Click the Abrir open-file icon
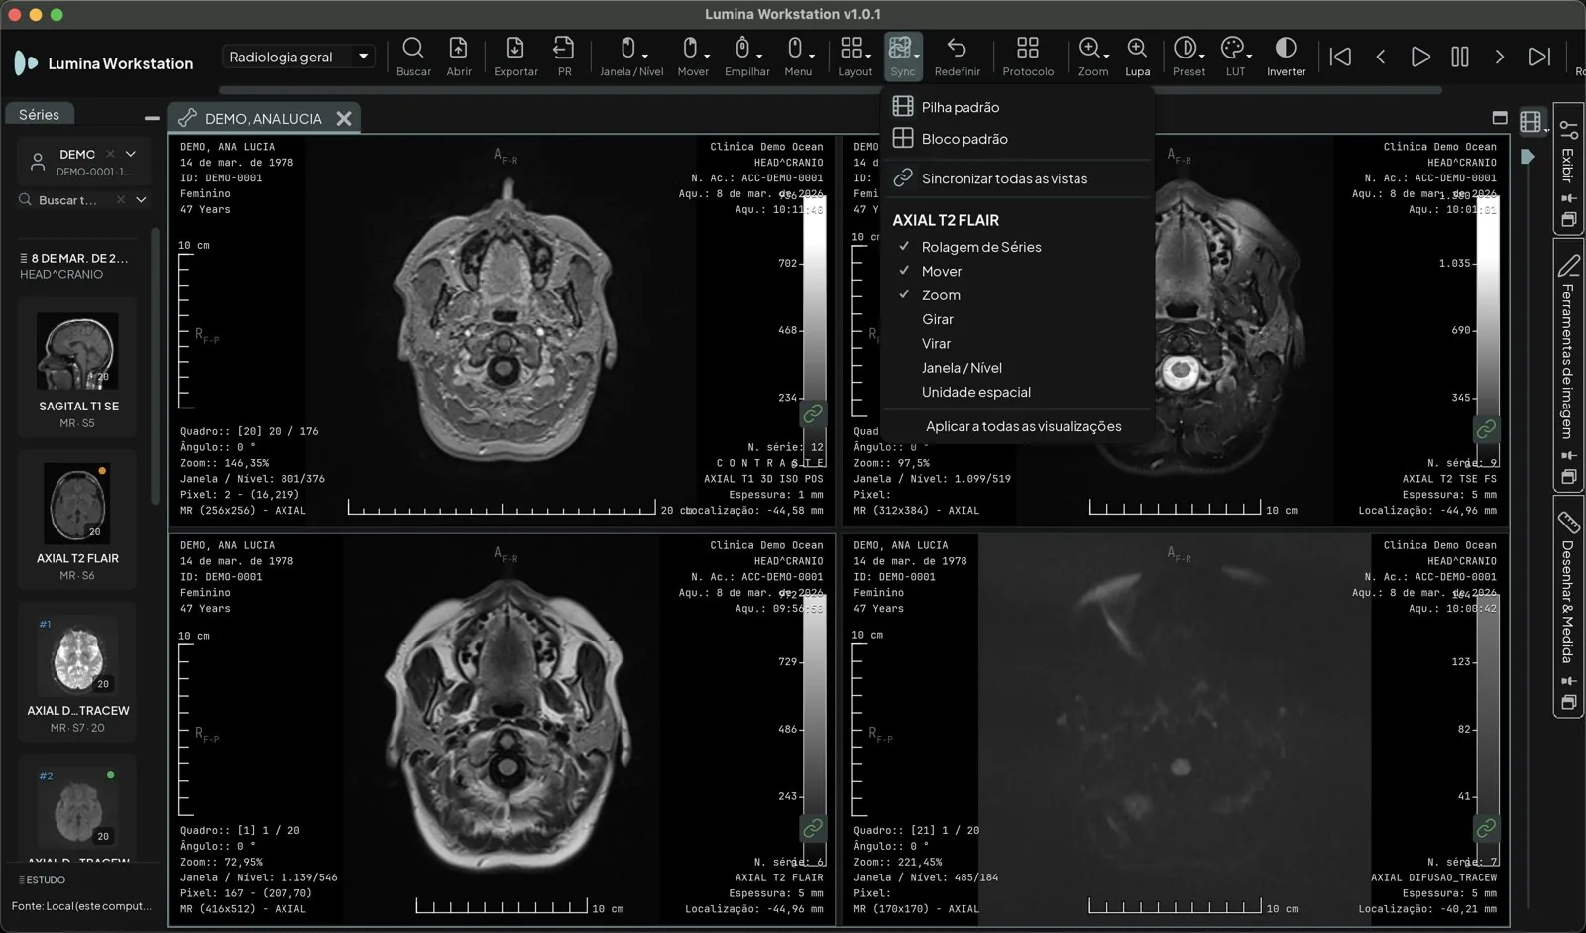The height and width of the screenshot is (933, 1586). pos(459,57)
